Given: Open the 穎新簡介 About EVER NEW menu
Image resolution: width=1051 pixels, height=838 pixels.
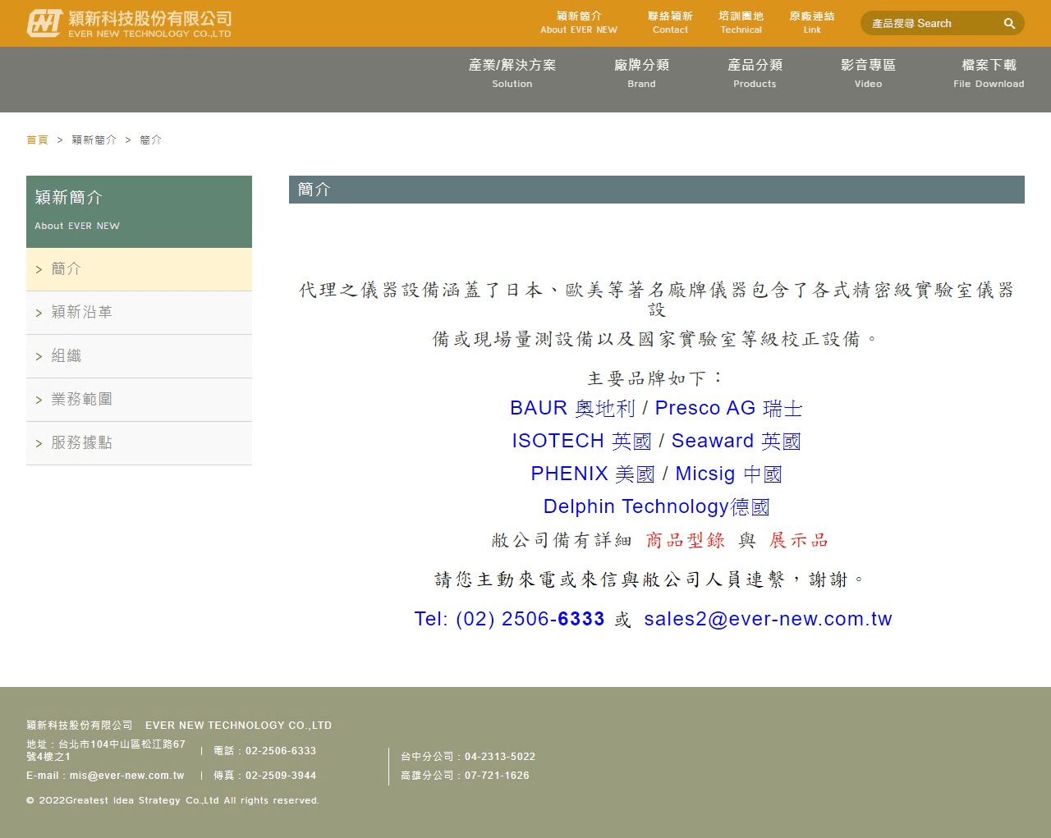Looking at the screenshot, I should point(579,23).
